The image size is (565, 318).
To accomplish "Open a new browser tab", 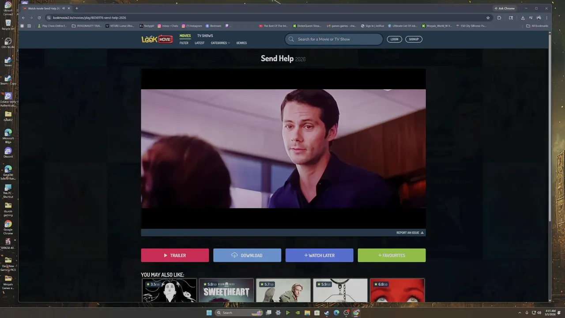I will coord(76,8).
